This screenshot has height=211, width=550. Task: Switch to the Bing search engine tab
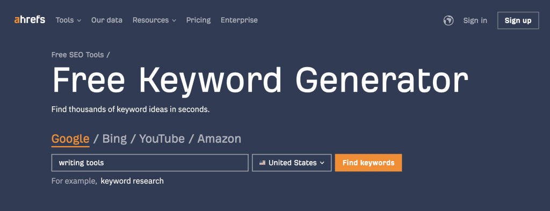[x=114, y=139]
